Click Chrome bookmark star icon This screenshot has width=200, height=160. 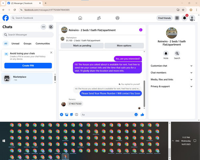click(x=183, y=10)
